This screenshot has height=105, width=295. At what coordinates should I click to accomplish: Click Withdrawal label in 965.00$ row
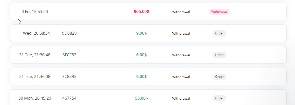pyautogui.click(x=181, y=12)
